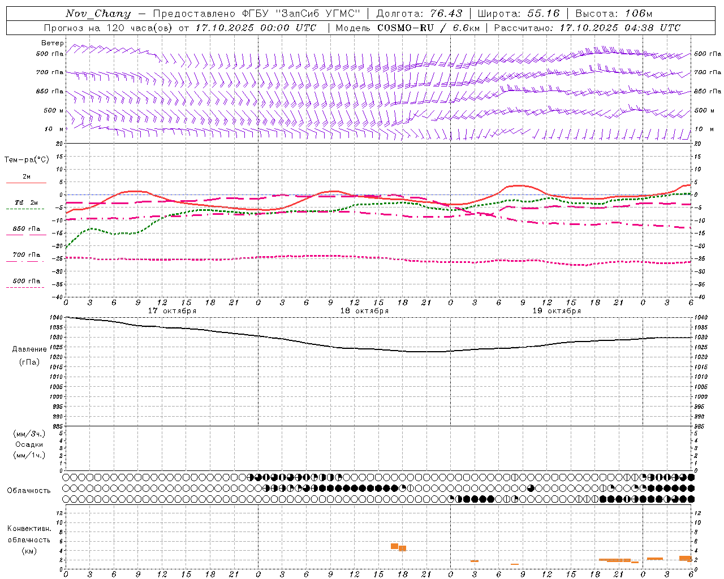This screenshot has height=579, width=724.
Task: Click the '700 гПа' temperature legend entry
Action: tap(27, 255)
